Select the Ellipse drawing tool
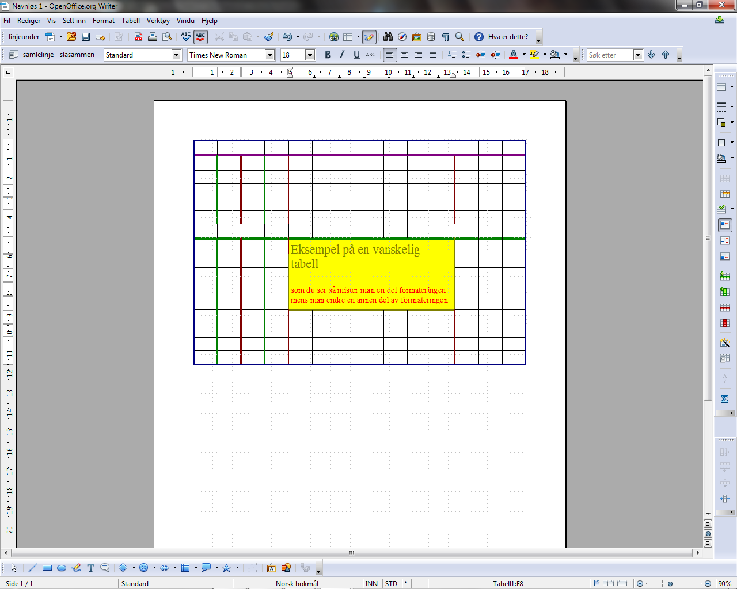 (62, 568)
